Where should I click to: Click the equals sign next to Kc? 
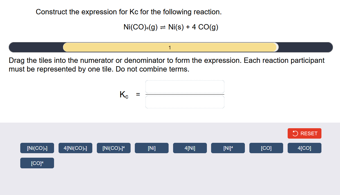coord(138,95)
